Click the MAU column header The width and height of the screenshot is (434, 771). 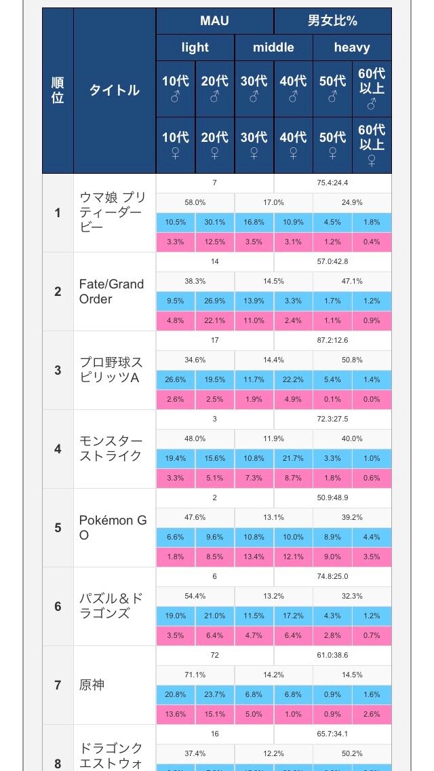(x=215, y=21)
